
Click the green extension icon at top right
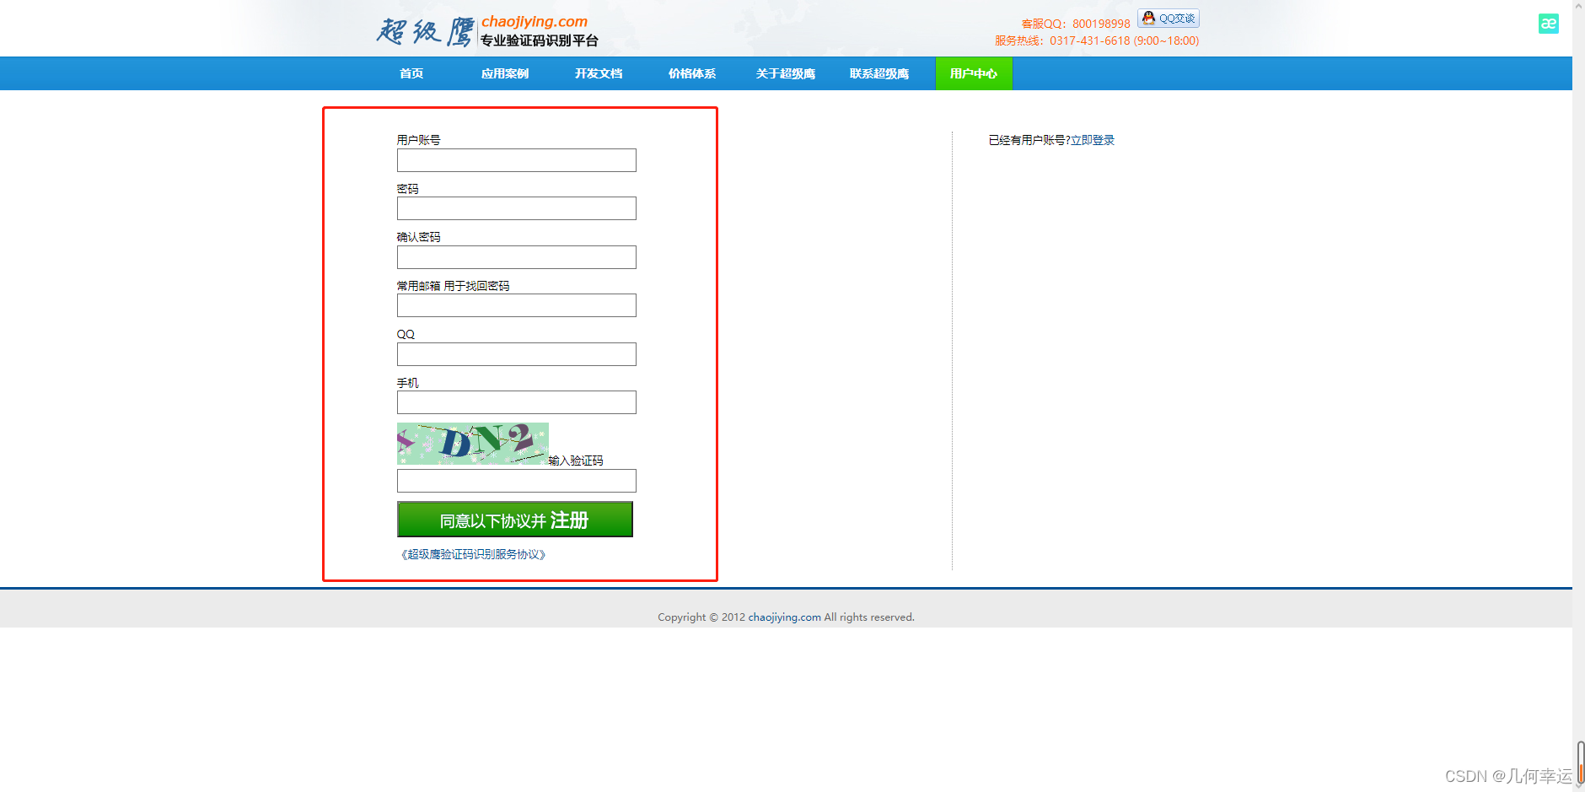tap(1548, 24)
